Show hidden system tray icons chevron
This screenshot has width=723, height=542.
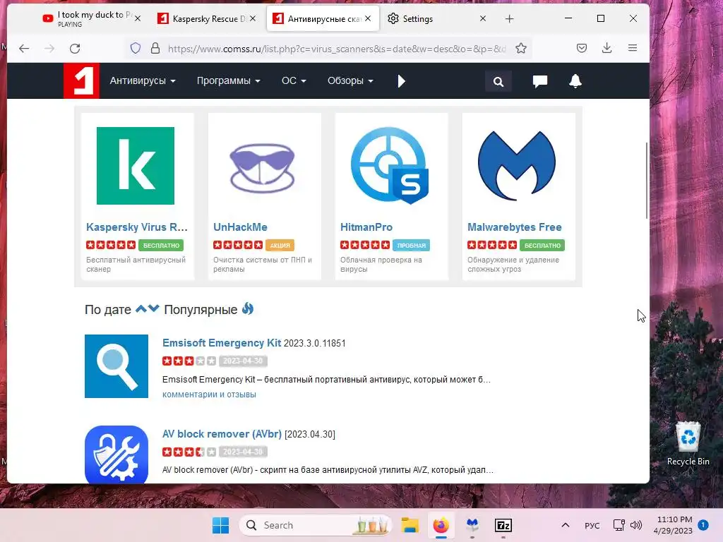pos(566,525)
